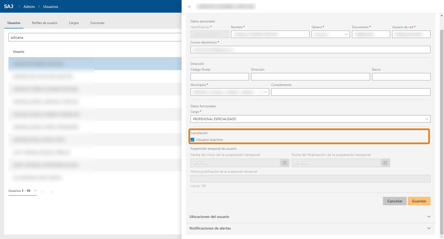Click the Correo electrónico field
The width and height of the screenshot is (444, 239).
(310, 50)
